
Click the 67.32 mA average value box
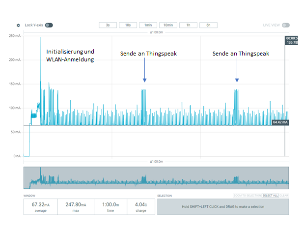tap(41, 206)
